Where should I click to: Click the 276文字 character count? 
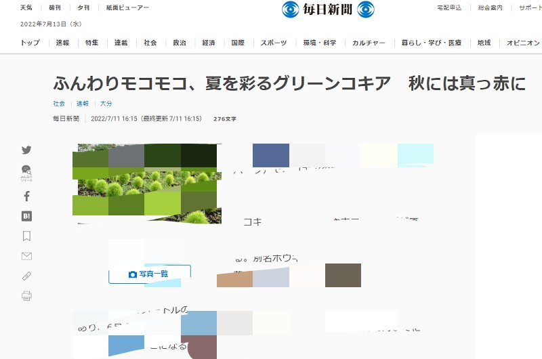click(x=225, y=119)
